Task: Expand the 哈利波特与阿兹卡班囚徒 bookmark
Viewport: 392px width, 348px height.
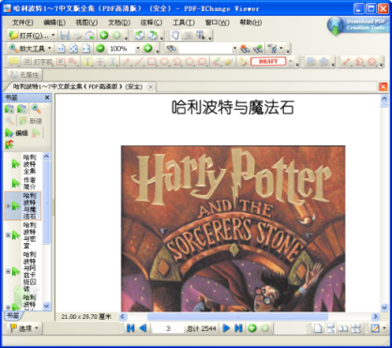Action: (8, 271)
